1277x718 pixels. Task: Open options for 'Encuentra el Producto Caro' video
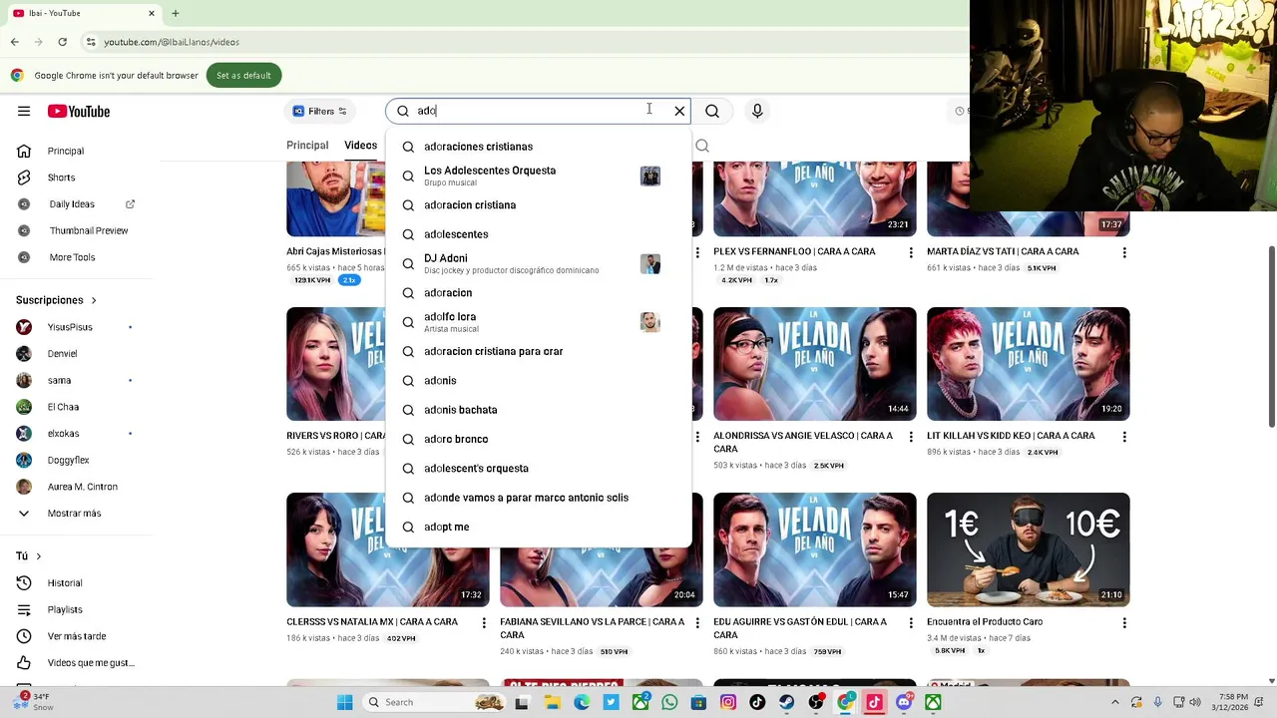tap(1124, 622)
